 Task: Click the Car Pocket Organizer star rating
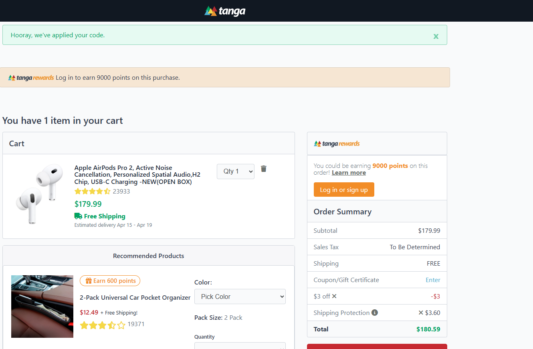click(103, 325)
